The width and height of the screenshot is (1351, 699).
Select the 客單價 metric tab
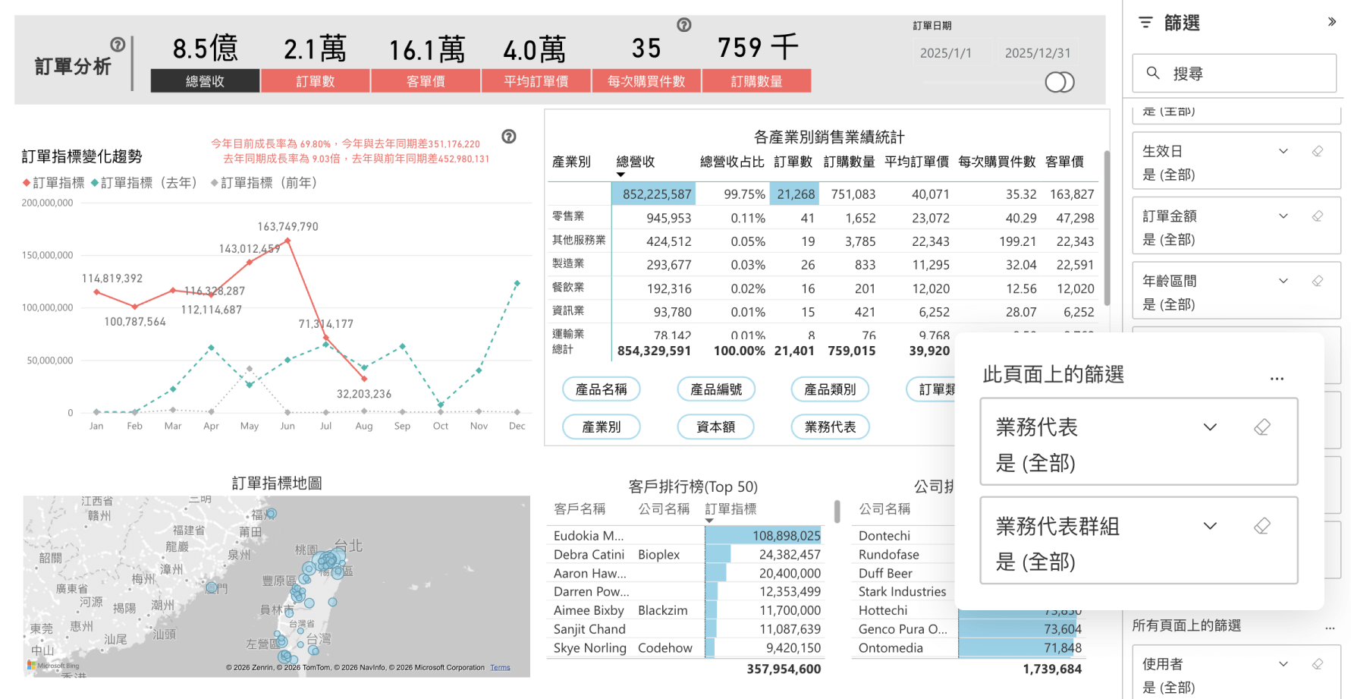tap(426, 81)
